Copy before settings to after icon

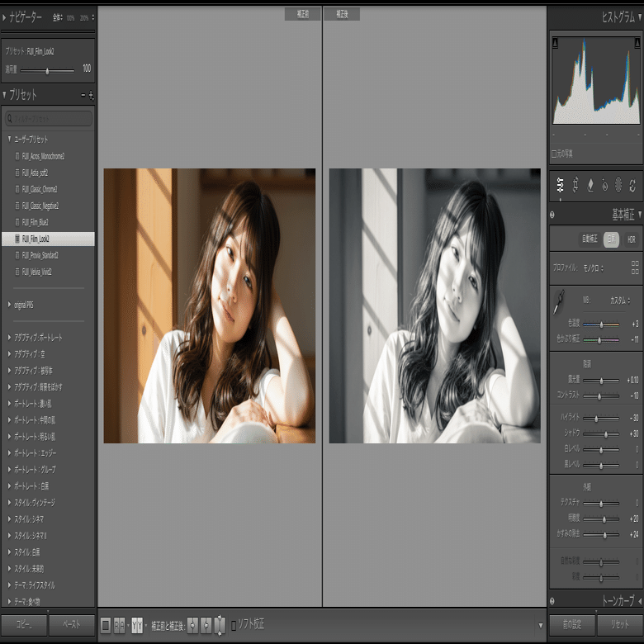tap(192, 626)
